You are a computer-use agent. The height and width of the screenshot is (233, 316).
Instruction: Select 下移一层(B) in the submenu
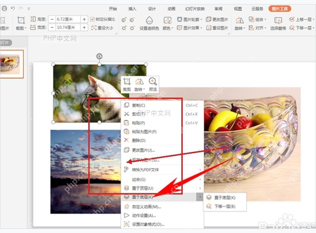click(225, 207)
